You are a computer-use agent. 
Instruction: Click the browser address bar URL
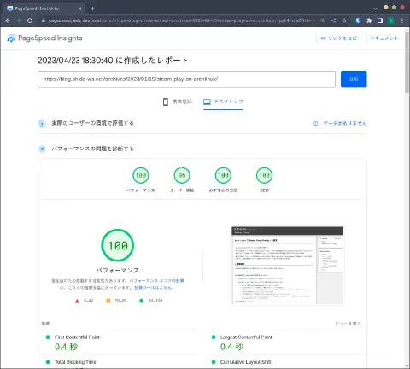182,20
